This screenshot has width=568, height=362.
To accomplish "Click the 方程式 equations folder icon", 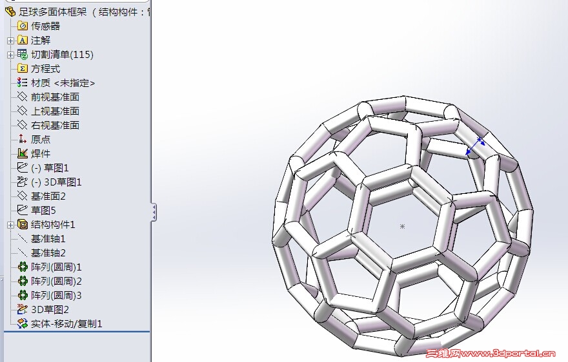I will point(23,68).
